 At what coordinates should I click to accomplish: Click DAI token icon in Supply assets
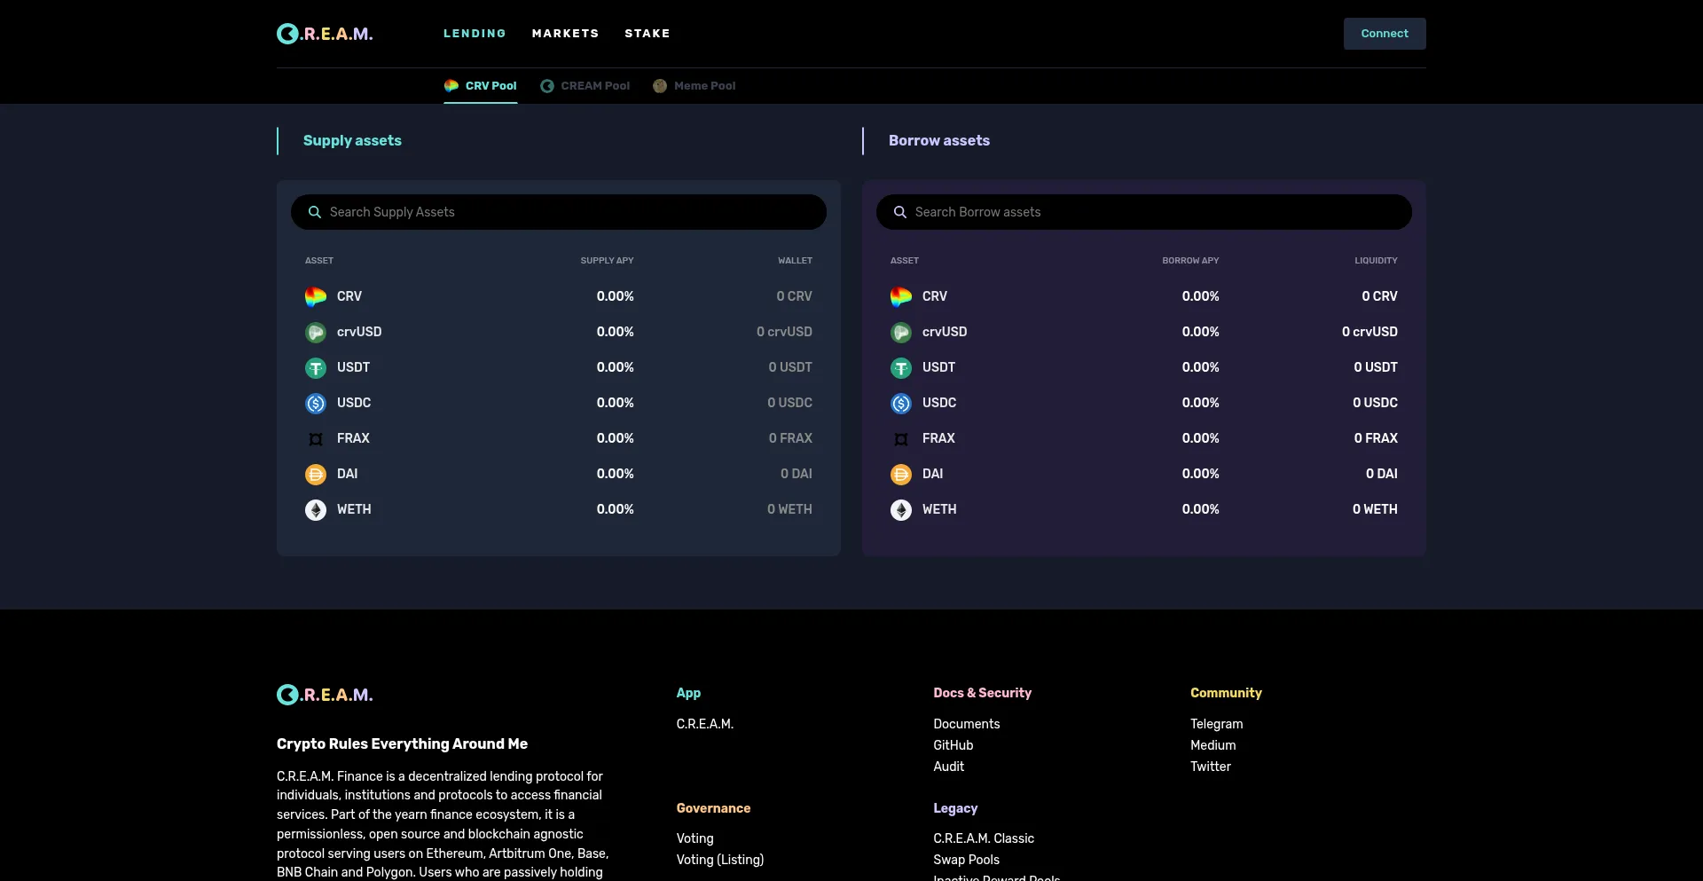coord(316,474)
